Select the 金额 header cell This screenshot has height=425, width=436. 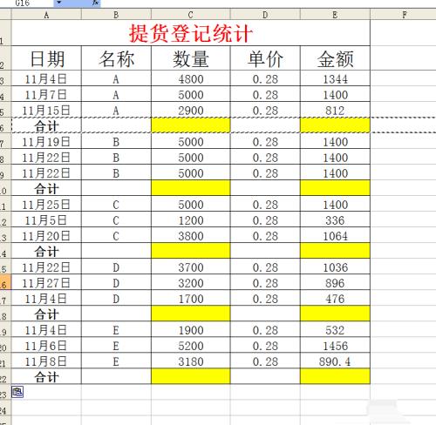tap(335, 57)
